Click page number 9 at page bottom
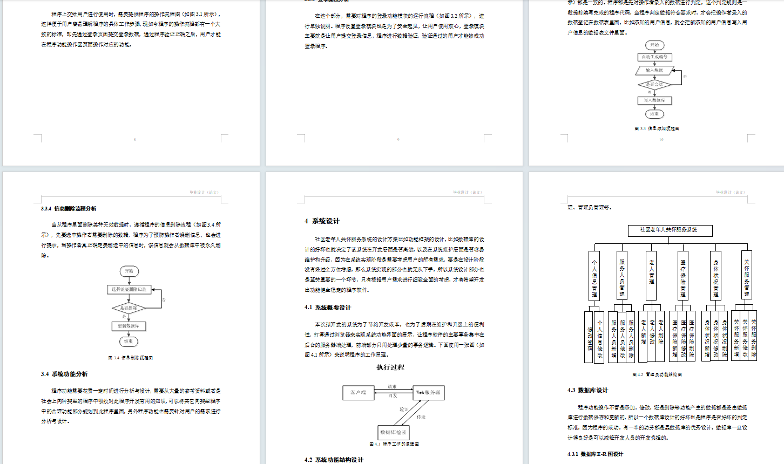This screenshot has height=464, width=784. click(x=398, y=139)
